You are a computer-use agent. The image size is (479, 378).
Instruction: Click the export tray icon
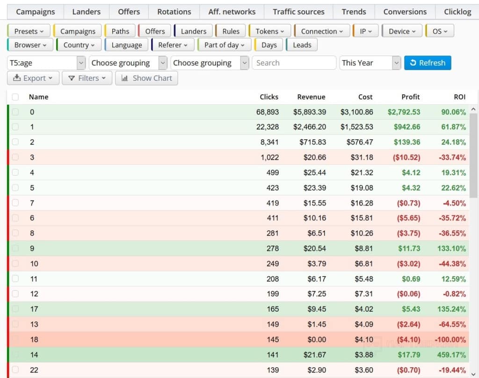pyautogui.click(x=17, y=78)
